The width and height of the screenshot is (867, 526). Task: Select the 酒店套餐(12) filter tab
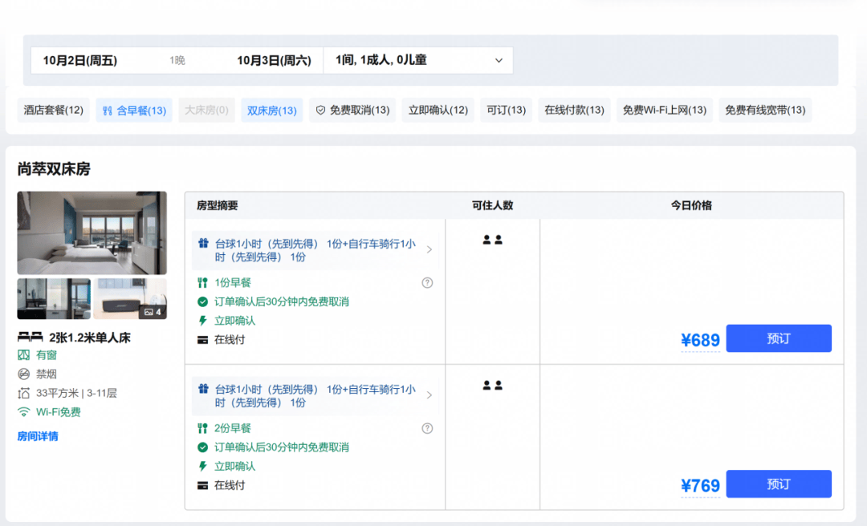pyautogui.click(x=53, y=110)
